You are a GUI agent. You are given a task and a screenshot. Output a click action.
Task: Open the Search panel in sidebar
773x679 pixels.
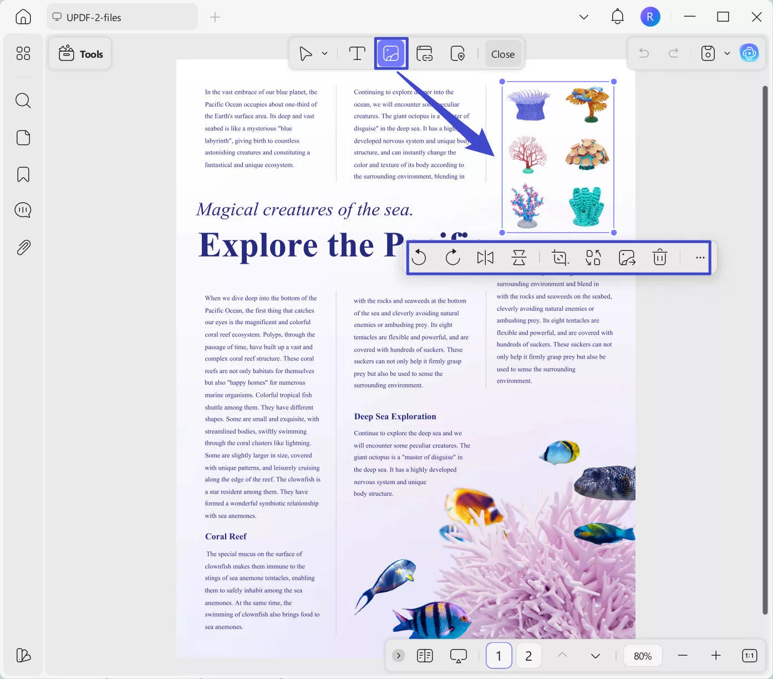point(23,100)
